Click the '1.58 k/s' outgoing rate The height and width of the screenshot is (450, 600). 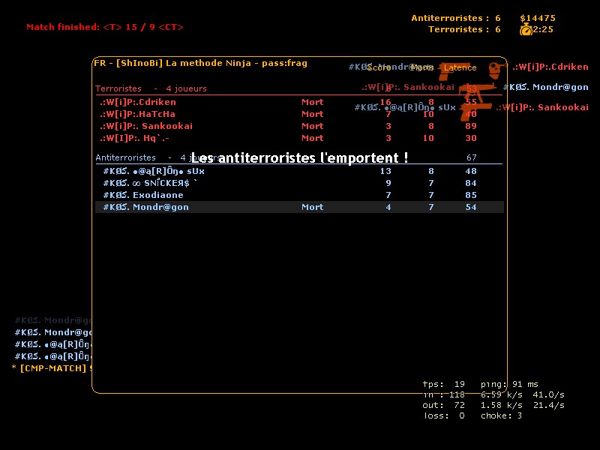pos(501,405)
